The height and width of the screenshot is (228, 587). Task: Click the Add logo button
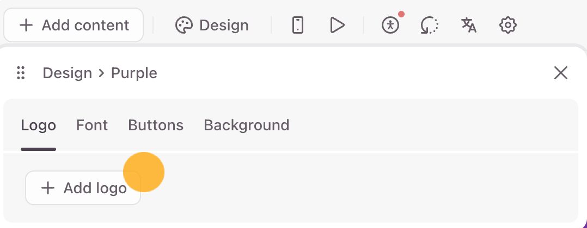83,188
